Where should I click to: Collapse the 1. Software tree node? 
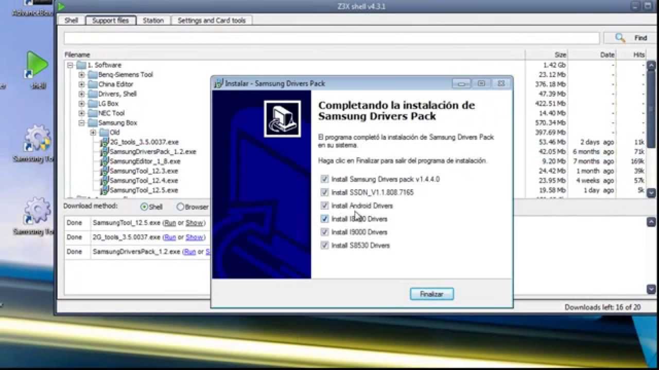tap(70, 65)
